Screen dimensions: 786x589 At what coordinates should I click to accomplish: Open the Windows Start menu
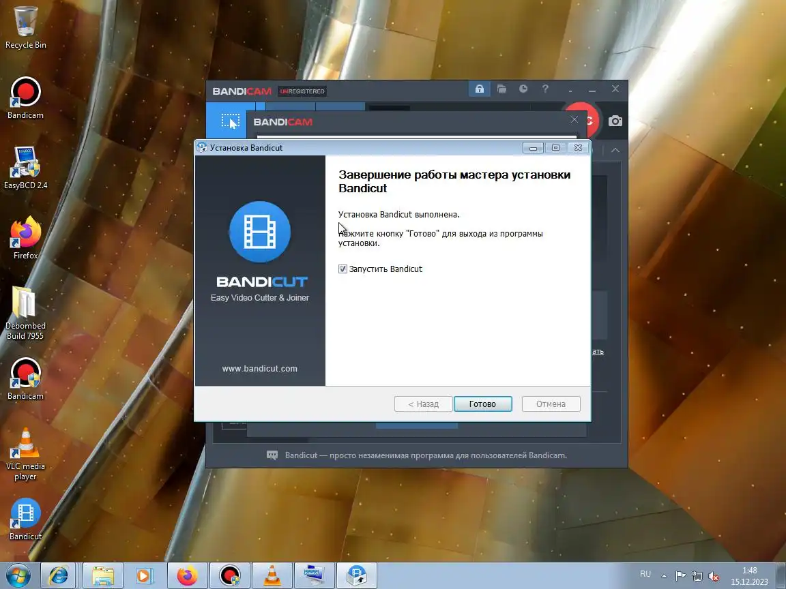point(18,576)
